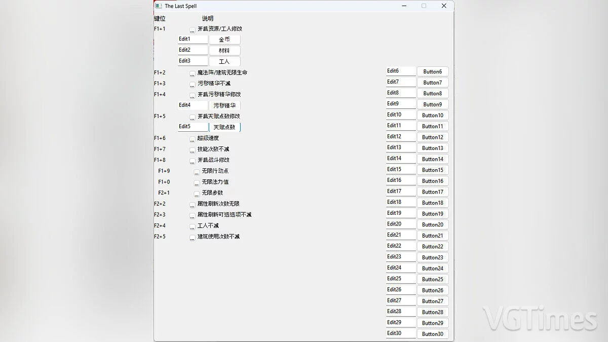The width and height of the screenshot is (608, 342).
Task: Maximize the The Last Spell window
Action: point(424,6)
